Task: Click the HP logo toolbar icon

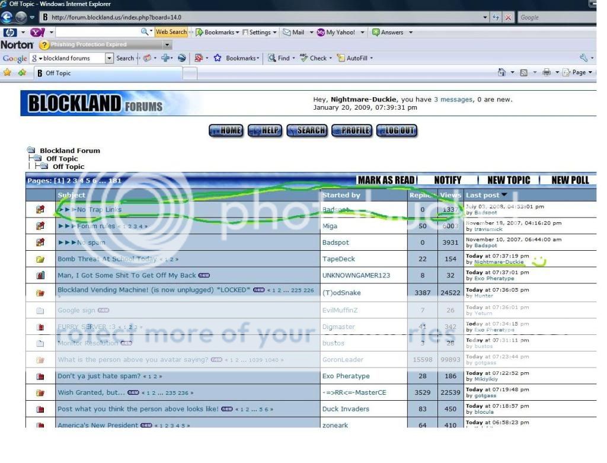Action: click(10, 33)
